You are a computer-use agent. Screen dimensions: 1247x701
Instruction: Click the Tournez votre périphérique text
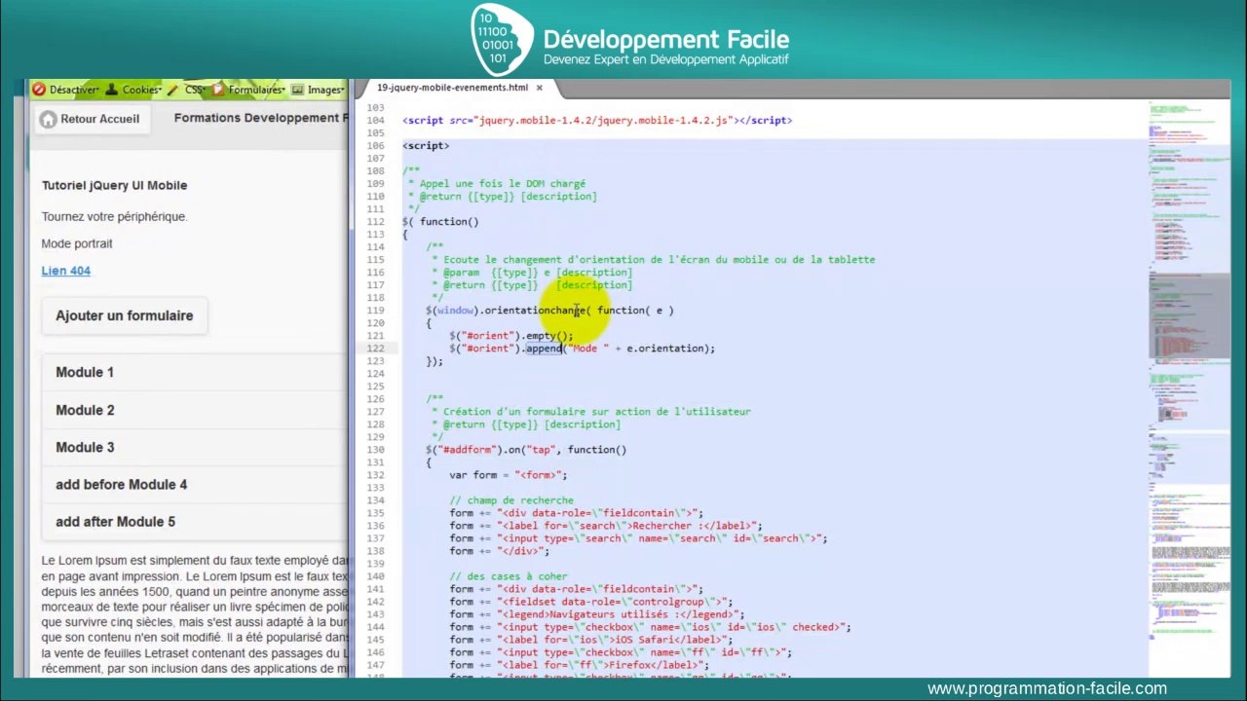click(114, 216)
